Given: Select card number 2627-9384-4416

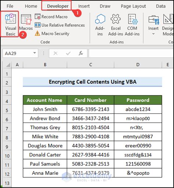Looking at the screenshot, I should pyautogui.click(x=91, y=155).
